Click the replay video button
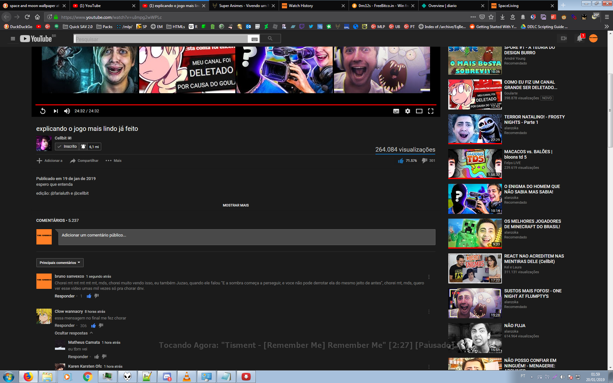This screenshot has height=383, width=613. point(43,111)
